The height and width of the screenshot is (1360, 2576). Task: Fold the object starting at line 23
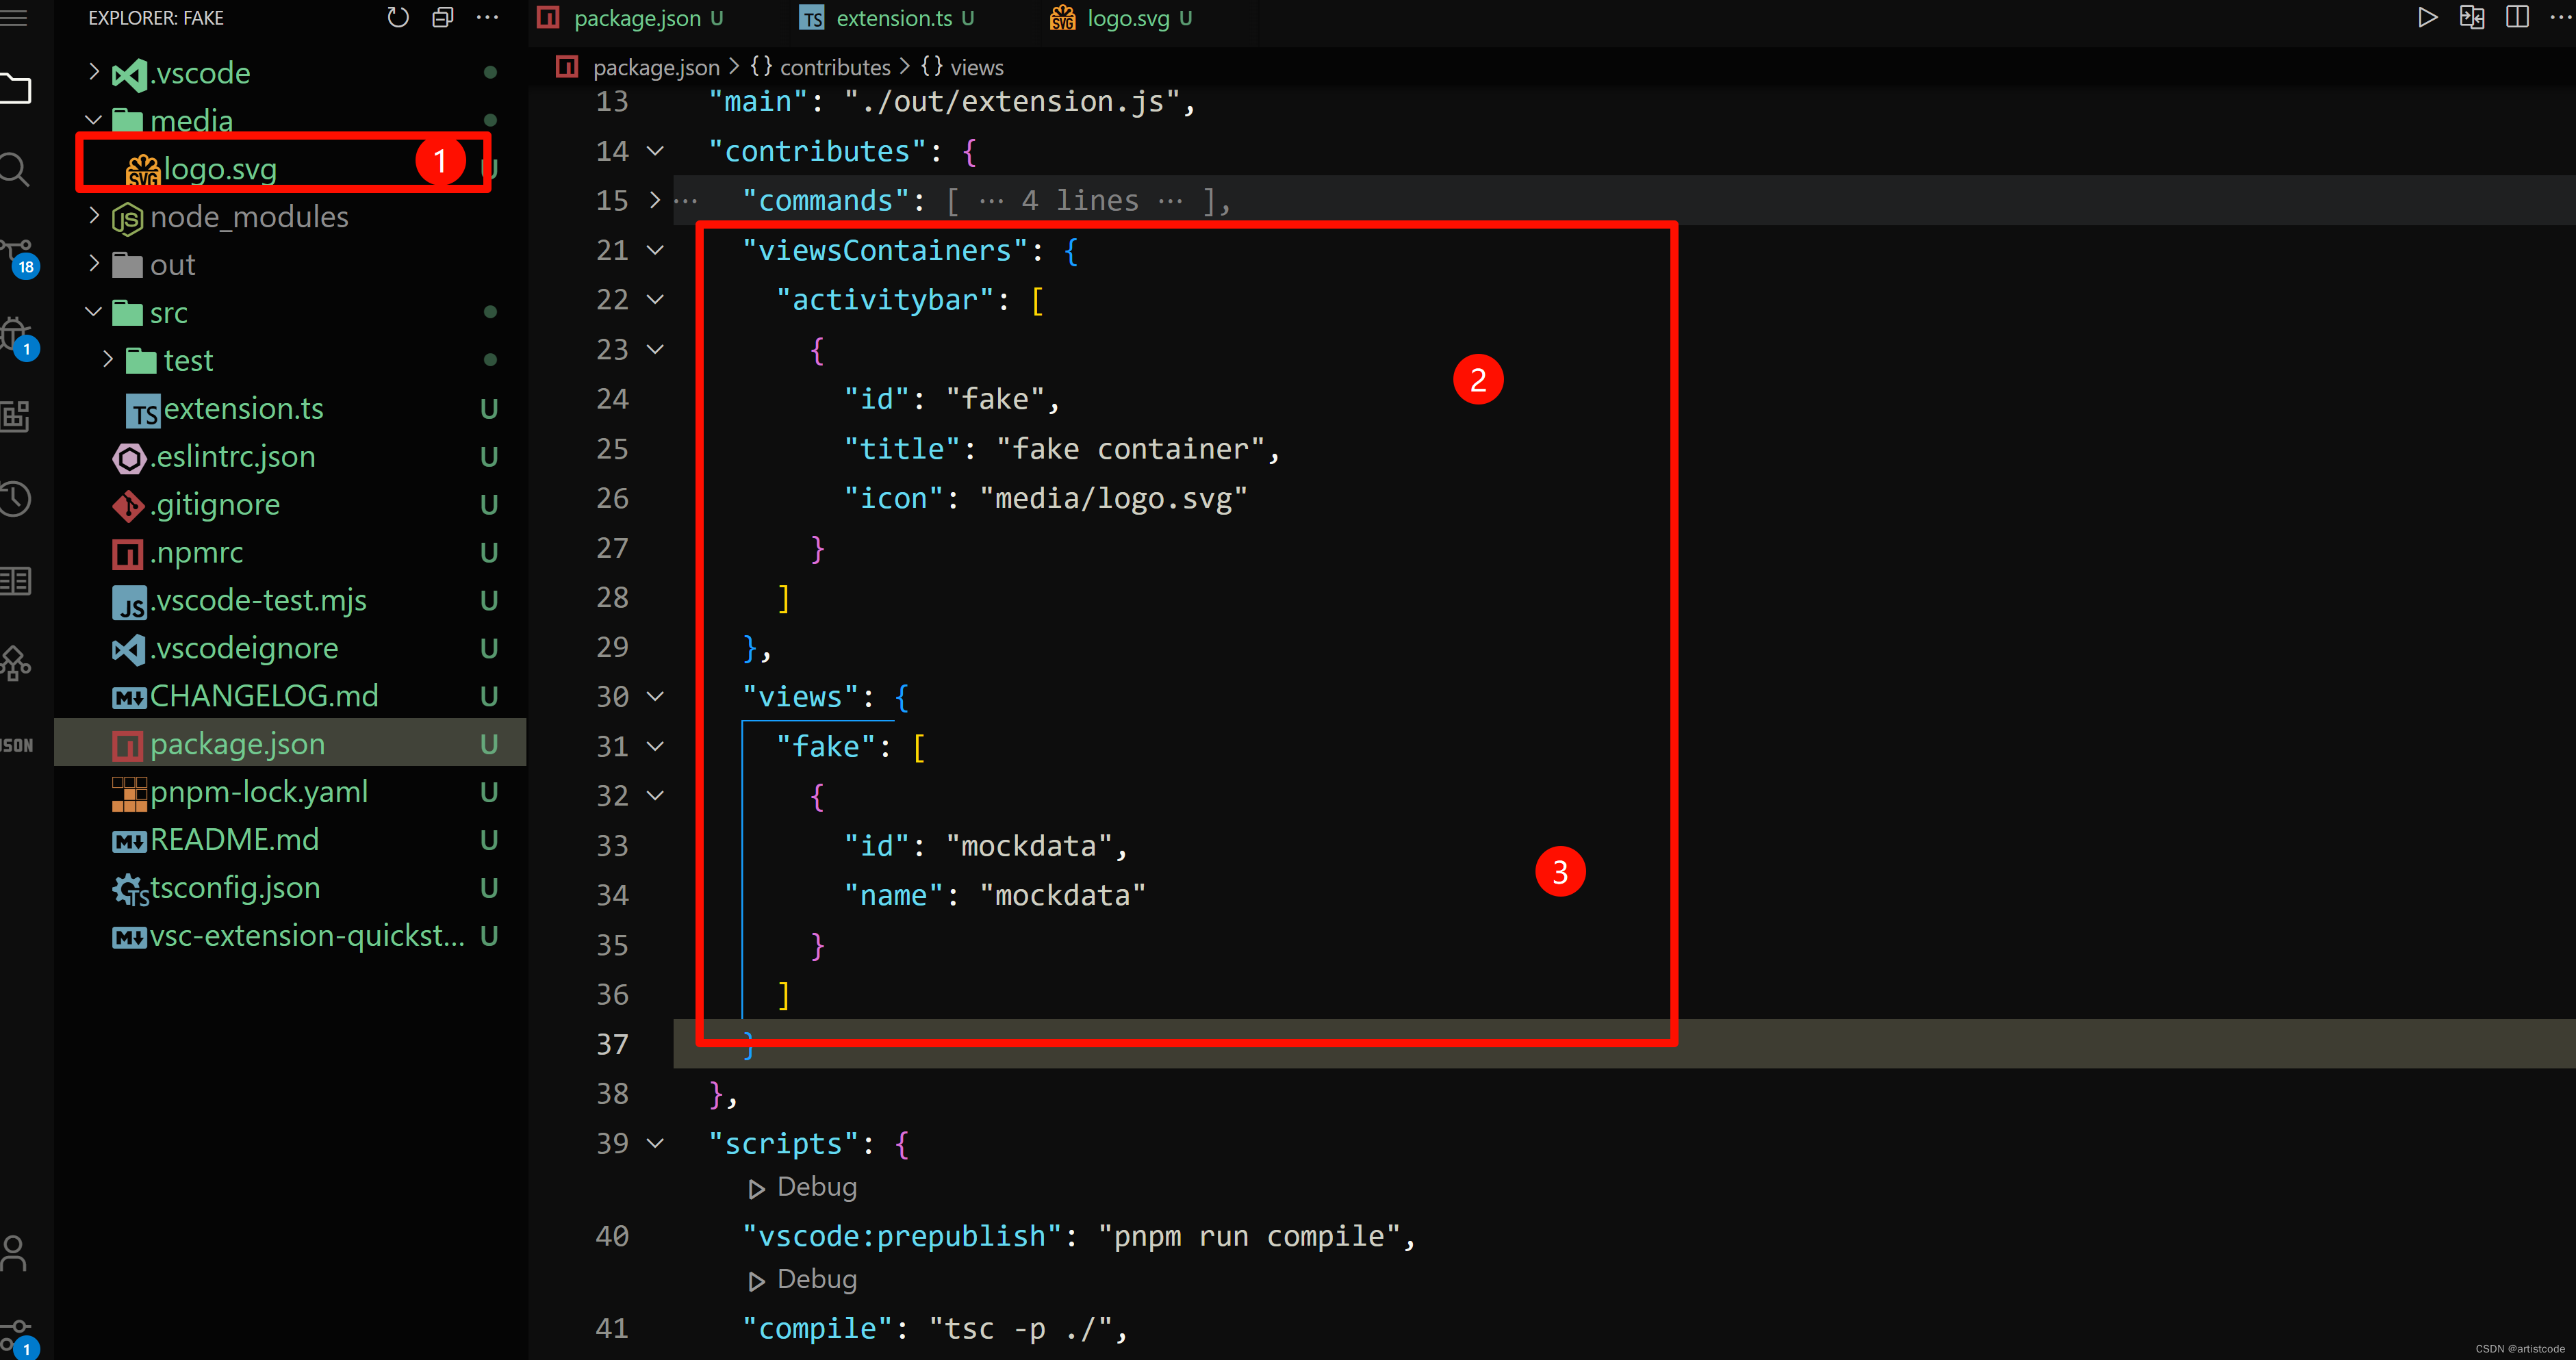click(x=655, y=349)
